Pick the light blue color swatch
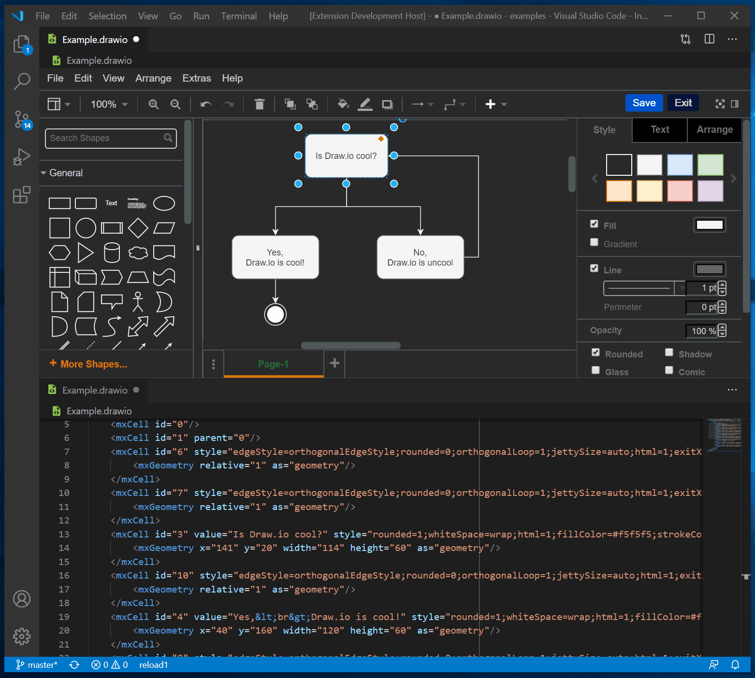The image size is (755, 678). tap(680, 165)
